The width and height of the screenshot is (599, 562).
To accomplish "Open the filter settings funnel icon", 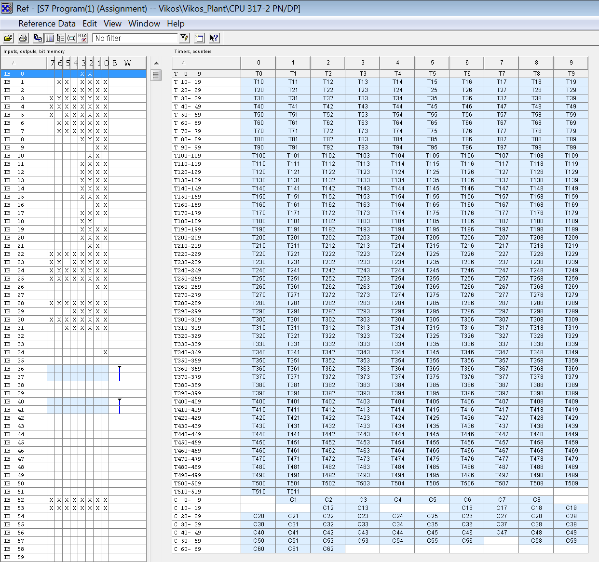I will click(x=184, y=38).
